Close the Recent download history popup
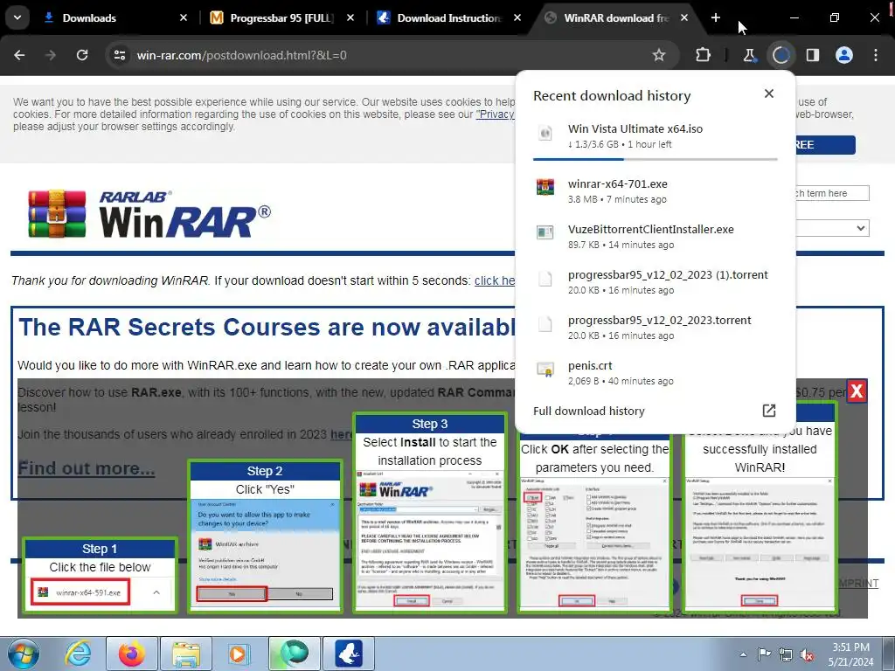Viewport: 895px width, 671px height. pyautogui.click(x=769, y=93)
